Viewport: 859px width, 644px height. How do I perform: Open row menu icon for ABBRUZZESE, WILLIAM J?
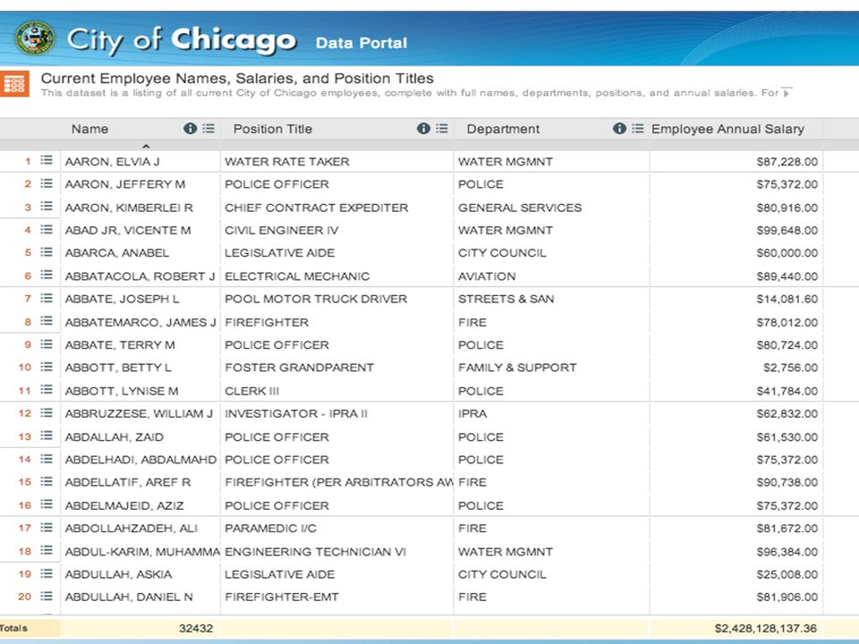(47, 413)
